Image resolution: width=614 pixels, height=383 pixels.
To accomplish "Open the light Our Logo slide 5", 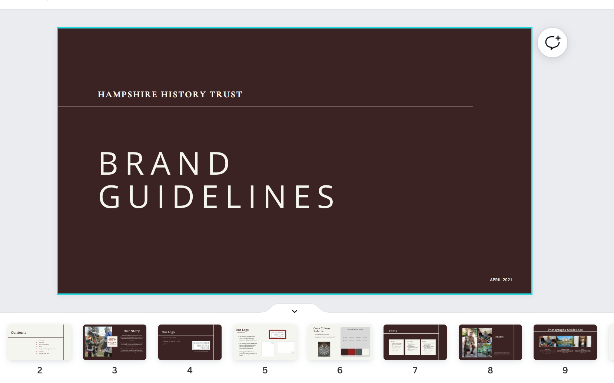I will coord(265,342).
